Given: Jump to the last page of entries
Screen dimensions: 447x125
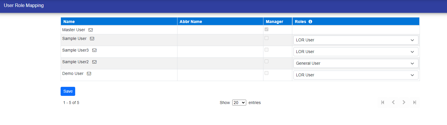Looking at the screenshot, I should [x=414, y=102].
